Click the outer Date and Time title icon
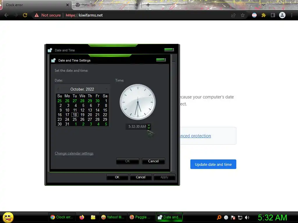The height and width of the screenshot is (223, 298). click(50, 50)
